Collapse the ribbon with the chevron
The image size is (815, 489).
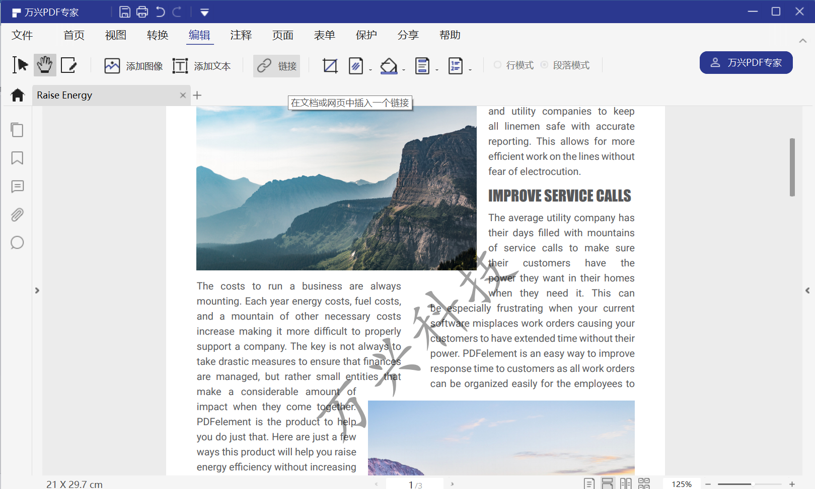point(803,41)
